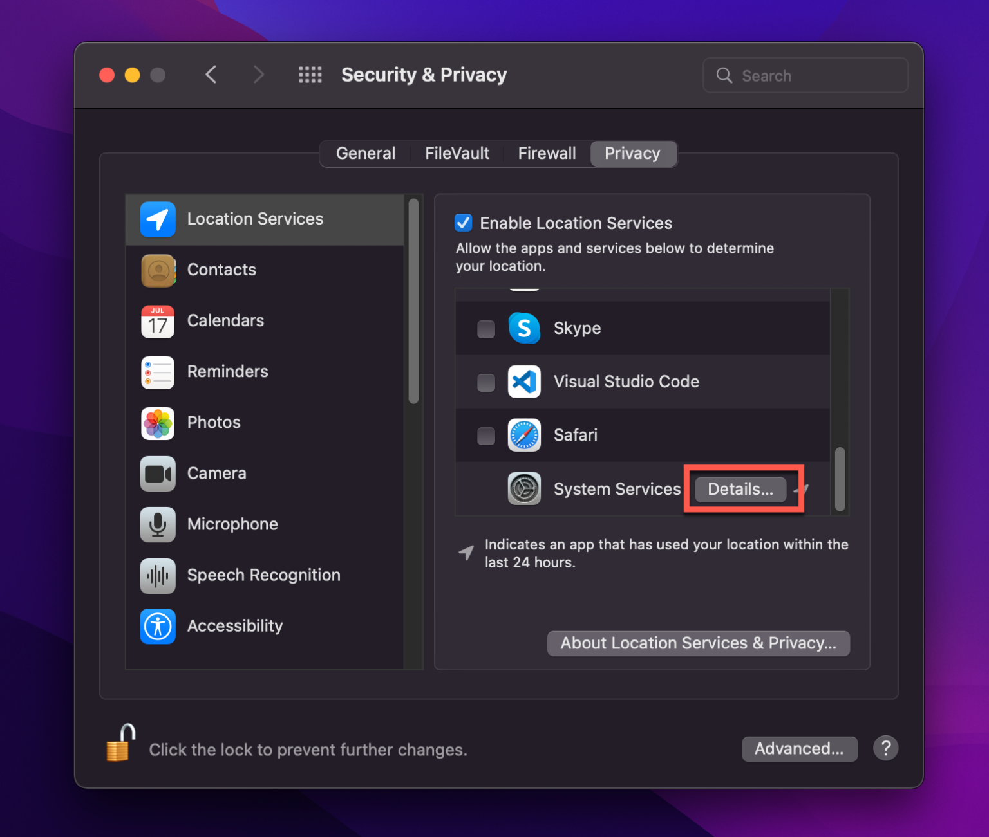
Task: Select the Location Services arrow icon
Action: pyautogui.click(x=158, y=219)
